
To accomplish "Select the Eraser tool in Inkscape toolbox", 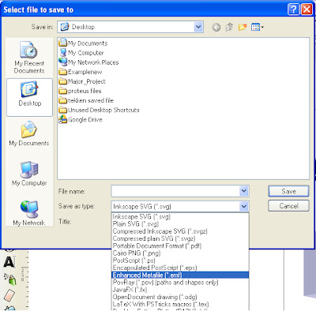I will click(9, 295).
